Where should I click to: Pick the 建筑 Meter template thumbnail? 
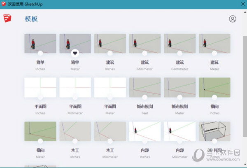214,43
